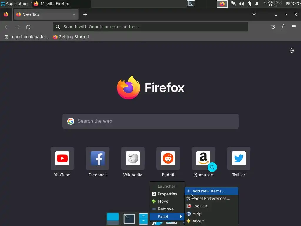Screen dimensions: 301x226
Task: Choose Log Out in the panel submenu
Action: pos(211,206)
